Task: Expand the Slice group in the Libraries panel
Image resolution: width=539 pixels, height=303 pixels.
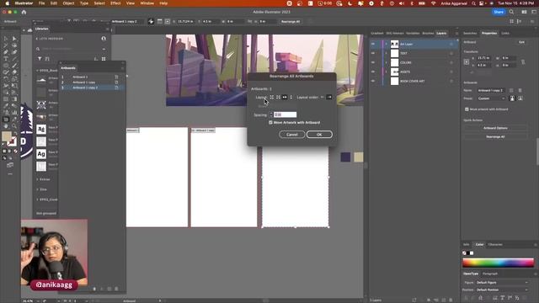Action: tap(37, 189)
